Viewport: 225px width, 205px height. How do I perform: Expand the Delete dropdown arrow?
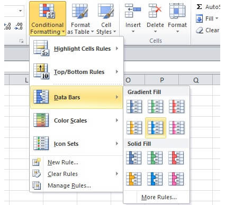[x=155, y=32]
